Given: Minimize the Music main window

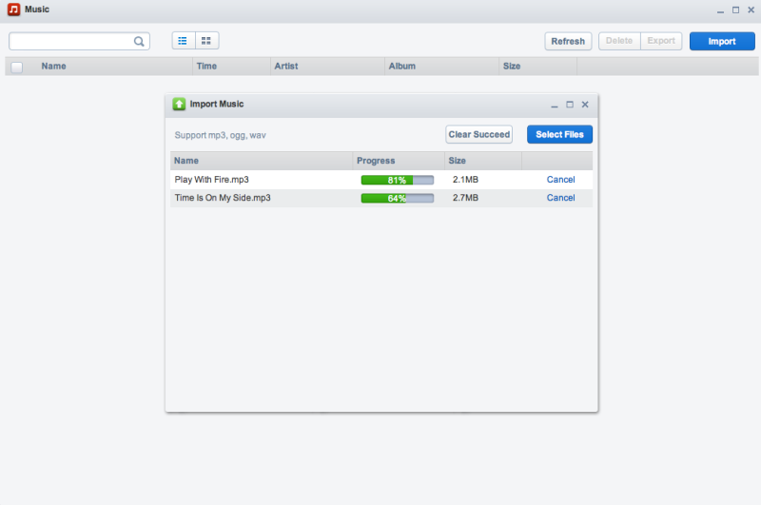Looking at the screenshot, I should (720, 10).
